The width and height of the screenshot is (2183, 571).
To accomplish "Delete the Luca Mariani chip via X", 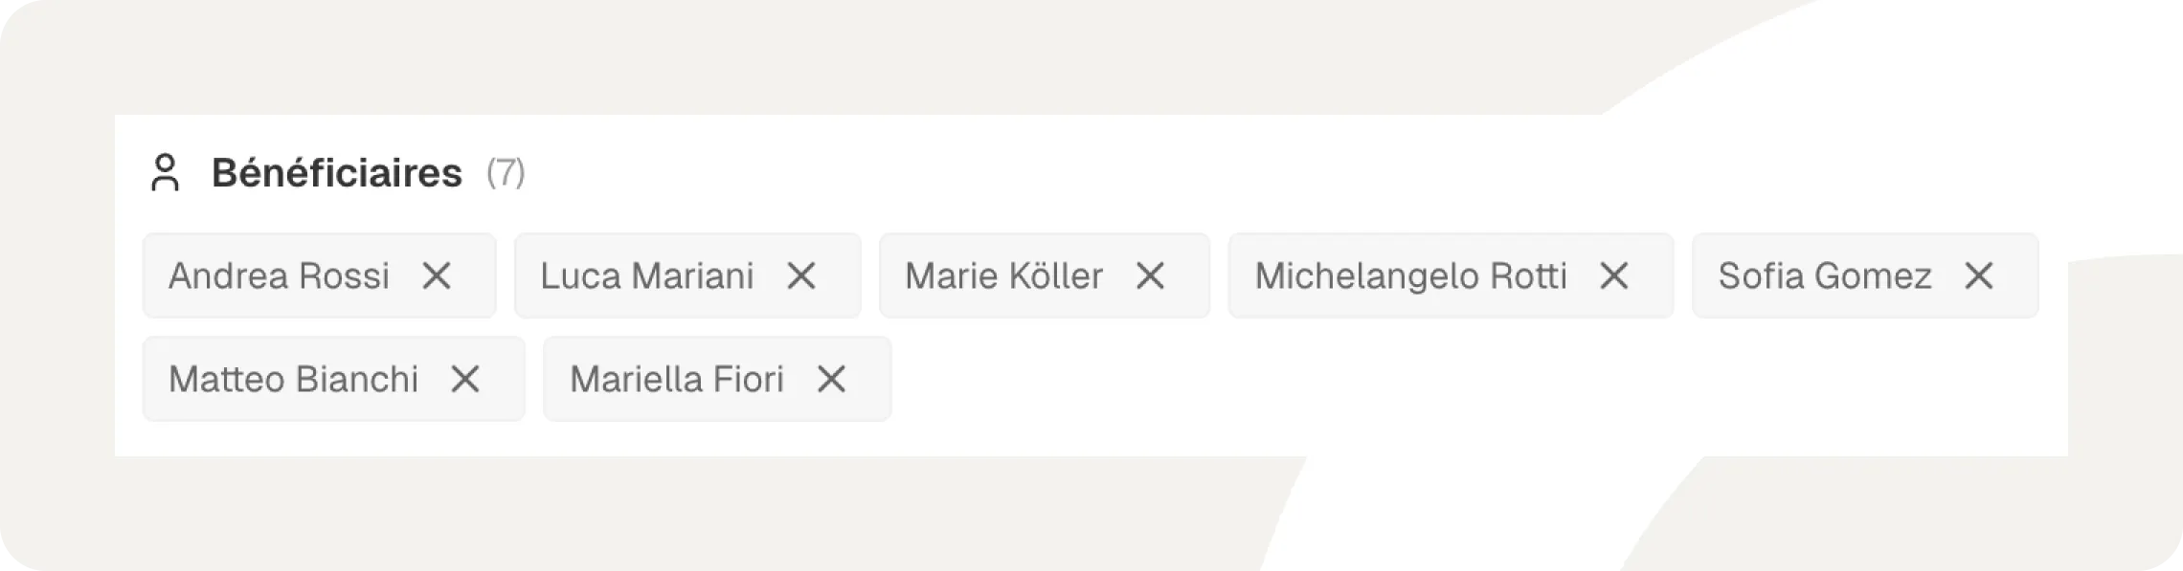I will 801,276.
